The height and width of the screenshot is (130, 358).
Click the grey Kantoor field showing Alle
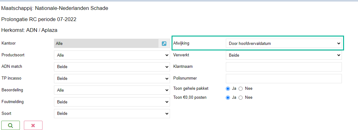coord(106,43)
